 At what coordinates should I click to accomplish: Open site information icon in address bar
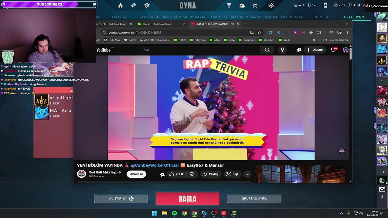[x=104, y=32]
